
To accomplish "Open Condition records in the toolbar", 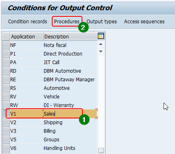I will pyautogui.click(x=28, y=22).
